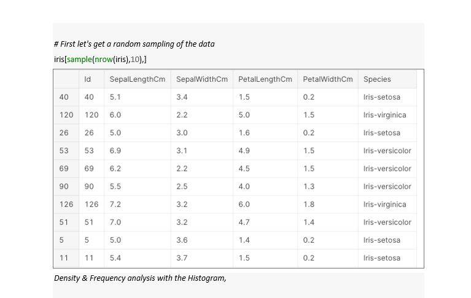Select the Iris-setosa cell in row 40
The image size is (471, 298).
387,97
